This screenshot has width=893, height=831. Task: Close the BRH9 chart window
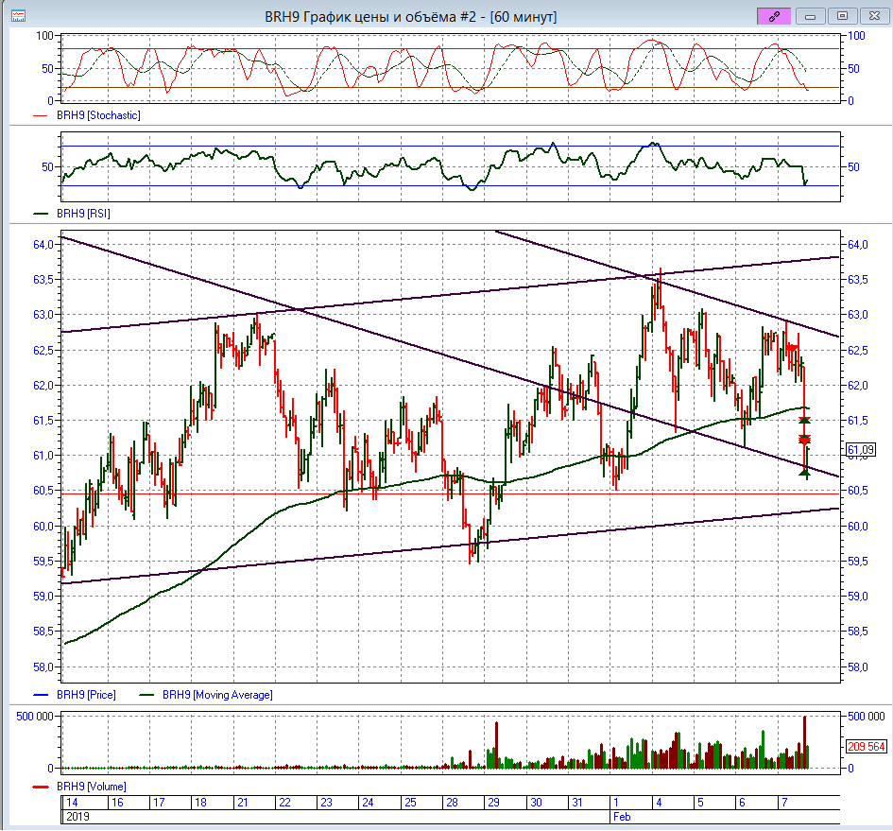pyautogui.click(x=874, y=16)
